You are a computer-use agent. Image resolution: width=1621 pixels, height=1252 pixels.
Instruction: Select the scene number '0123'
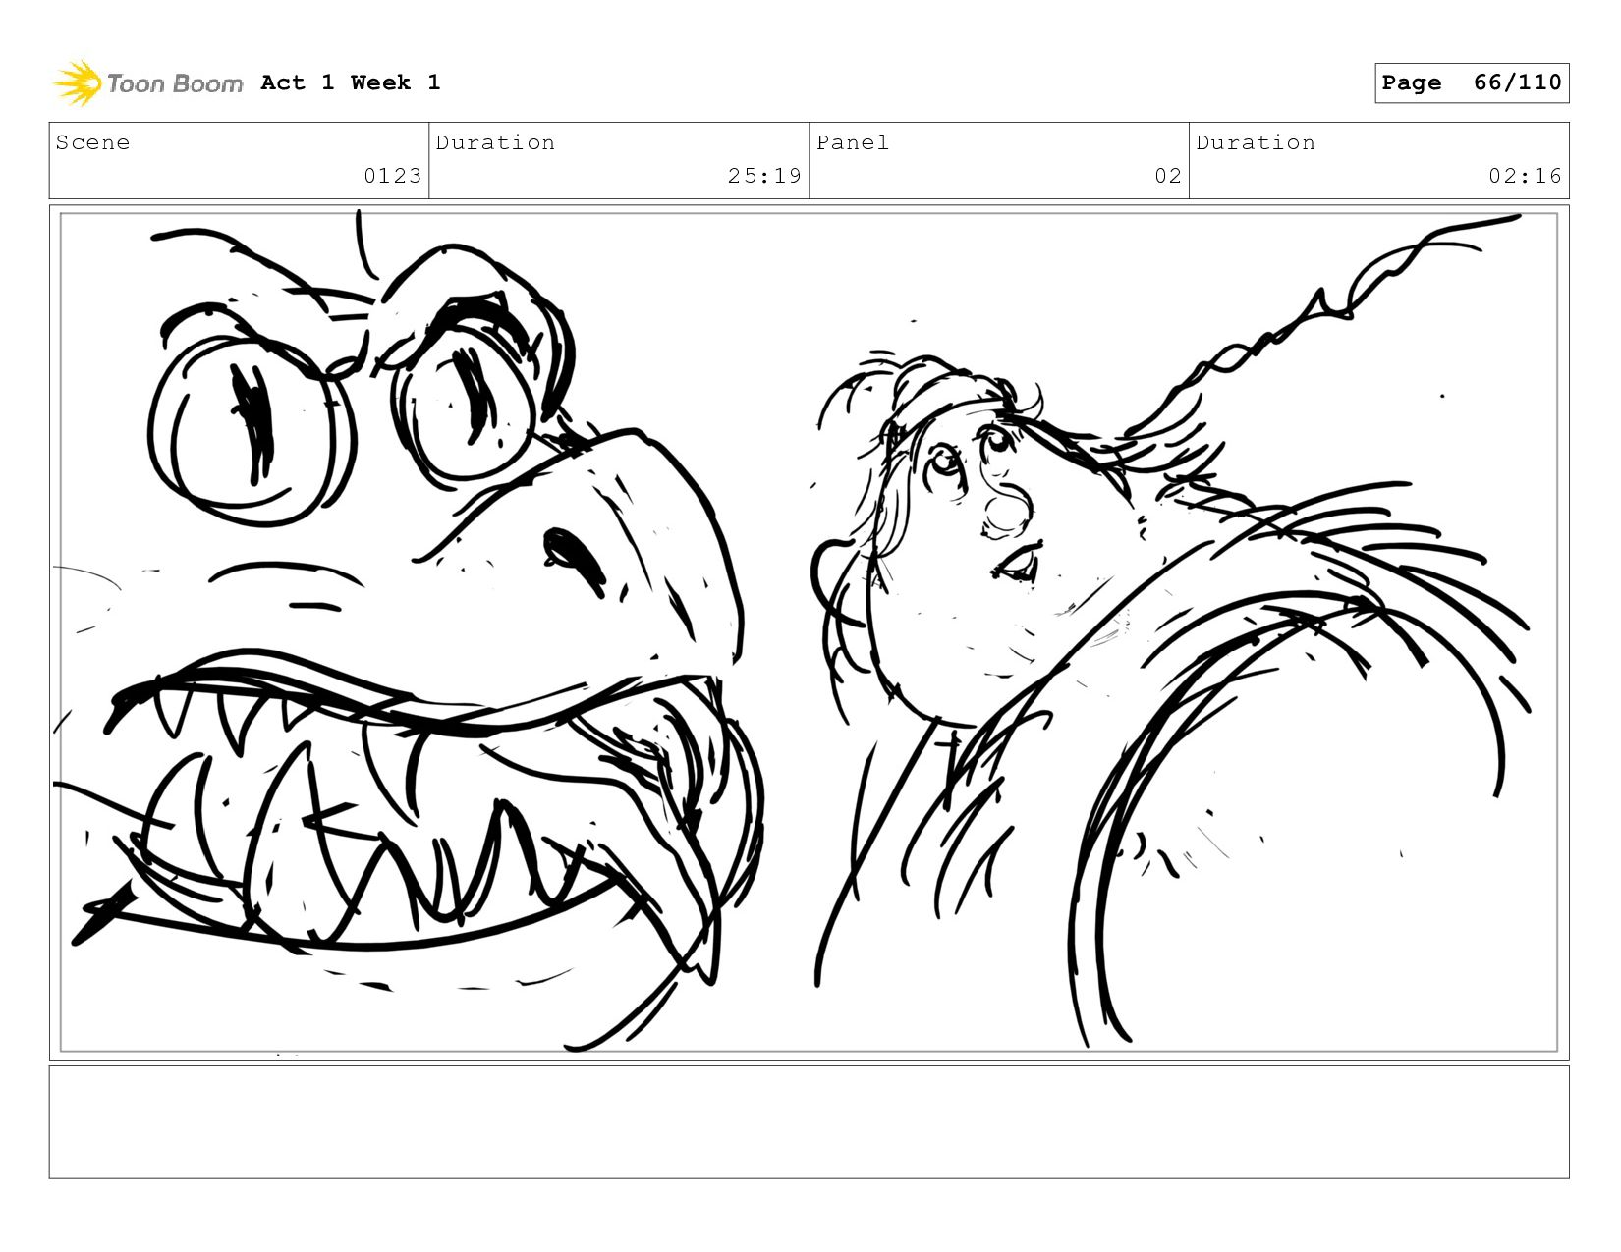[393, 176]
